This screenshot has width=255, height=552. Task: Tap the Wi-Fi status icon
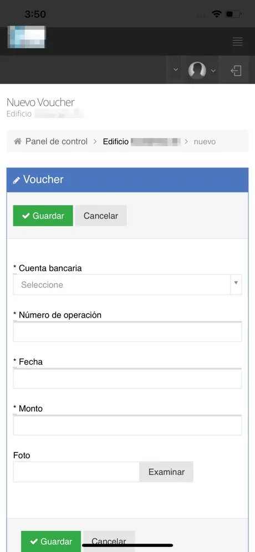(x=216, y=14)
